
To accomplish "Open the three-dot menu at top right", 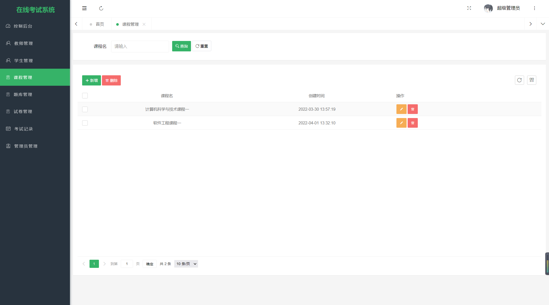I will pos(534,8).
